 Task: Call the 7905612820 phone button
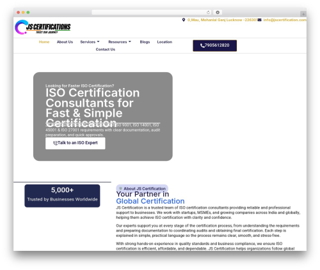pos(215,45)
